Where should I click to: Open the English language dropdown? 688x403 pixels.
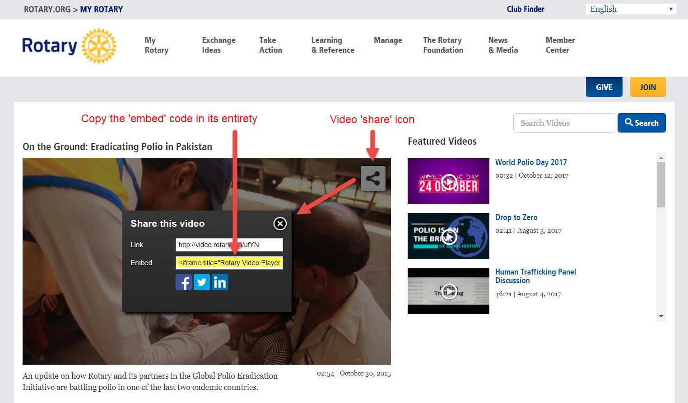coord(630,9)
